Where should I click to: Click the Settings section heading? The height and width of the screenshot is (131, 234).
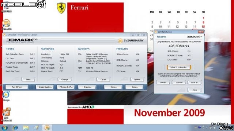coord(48,49)
